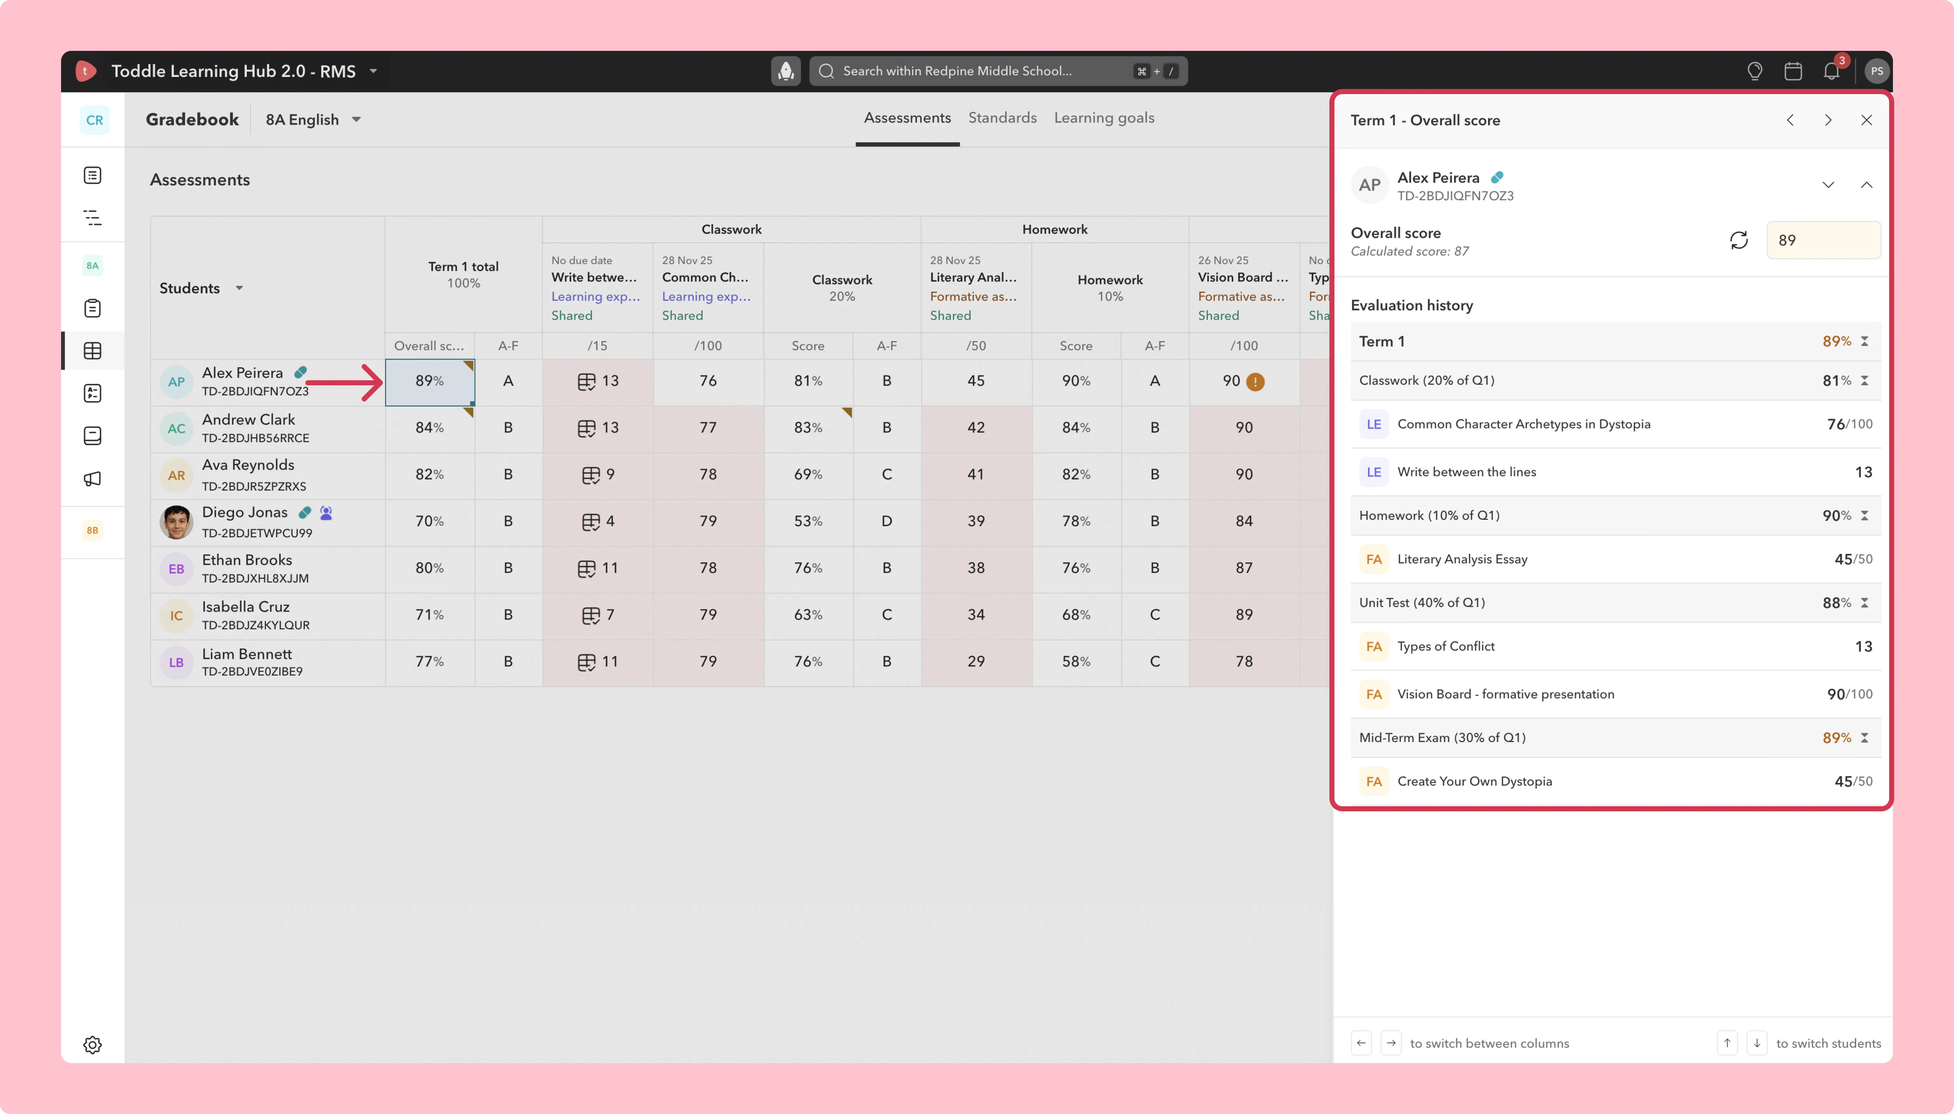Open the settings gear in the sidebar
The height and width of the screenshot is (1114, 1954).
coord(93,1044)
